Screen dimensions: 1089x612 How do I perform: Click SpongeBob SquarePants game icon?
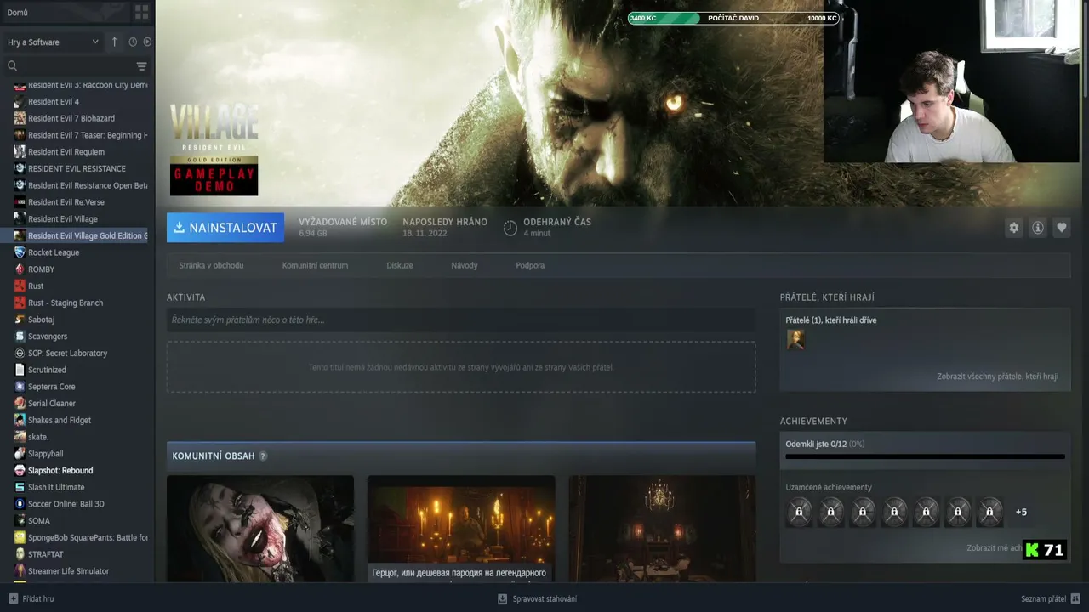(x=20, y=537)
